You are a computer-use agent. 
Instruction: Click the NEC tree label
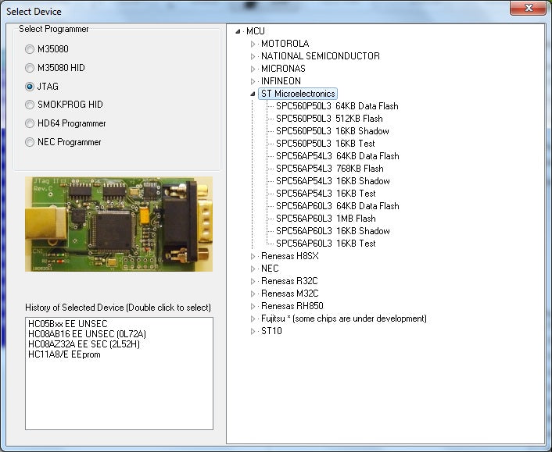click(x=270, y=269)
